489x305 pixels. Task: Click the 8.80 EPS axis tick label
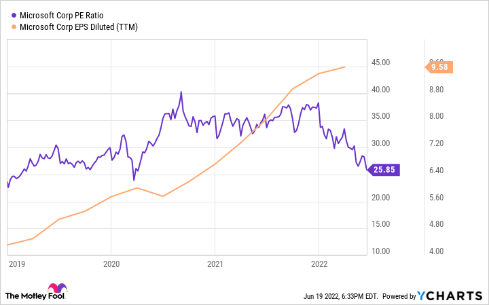436,90
